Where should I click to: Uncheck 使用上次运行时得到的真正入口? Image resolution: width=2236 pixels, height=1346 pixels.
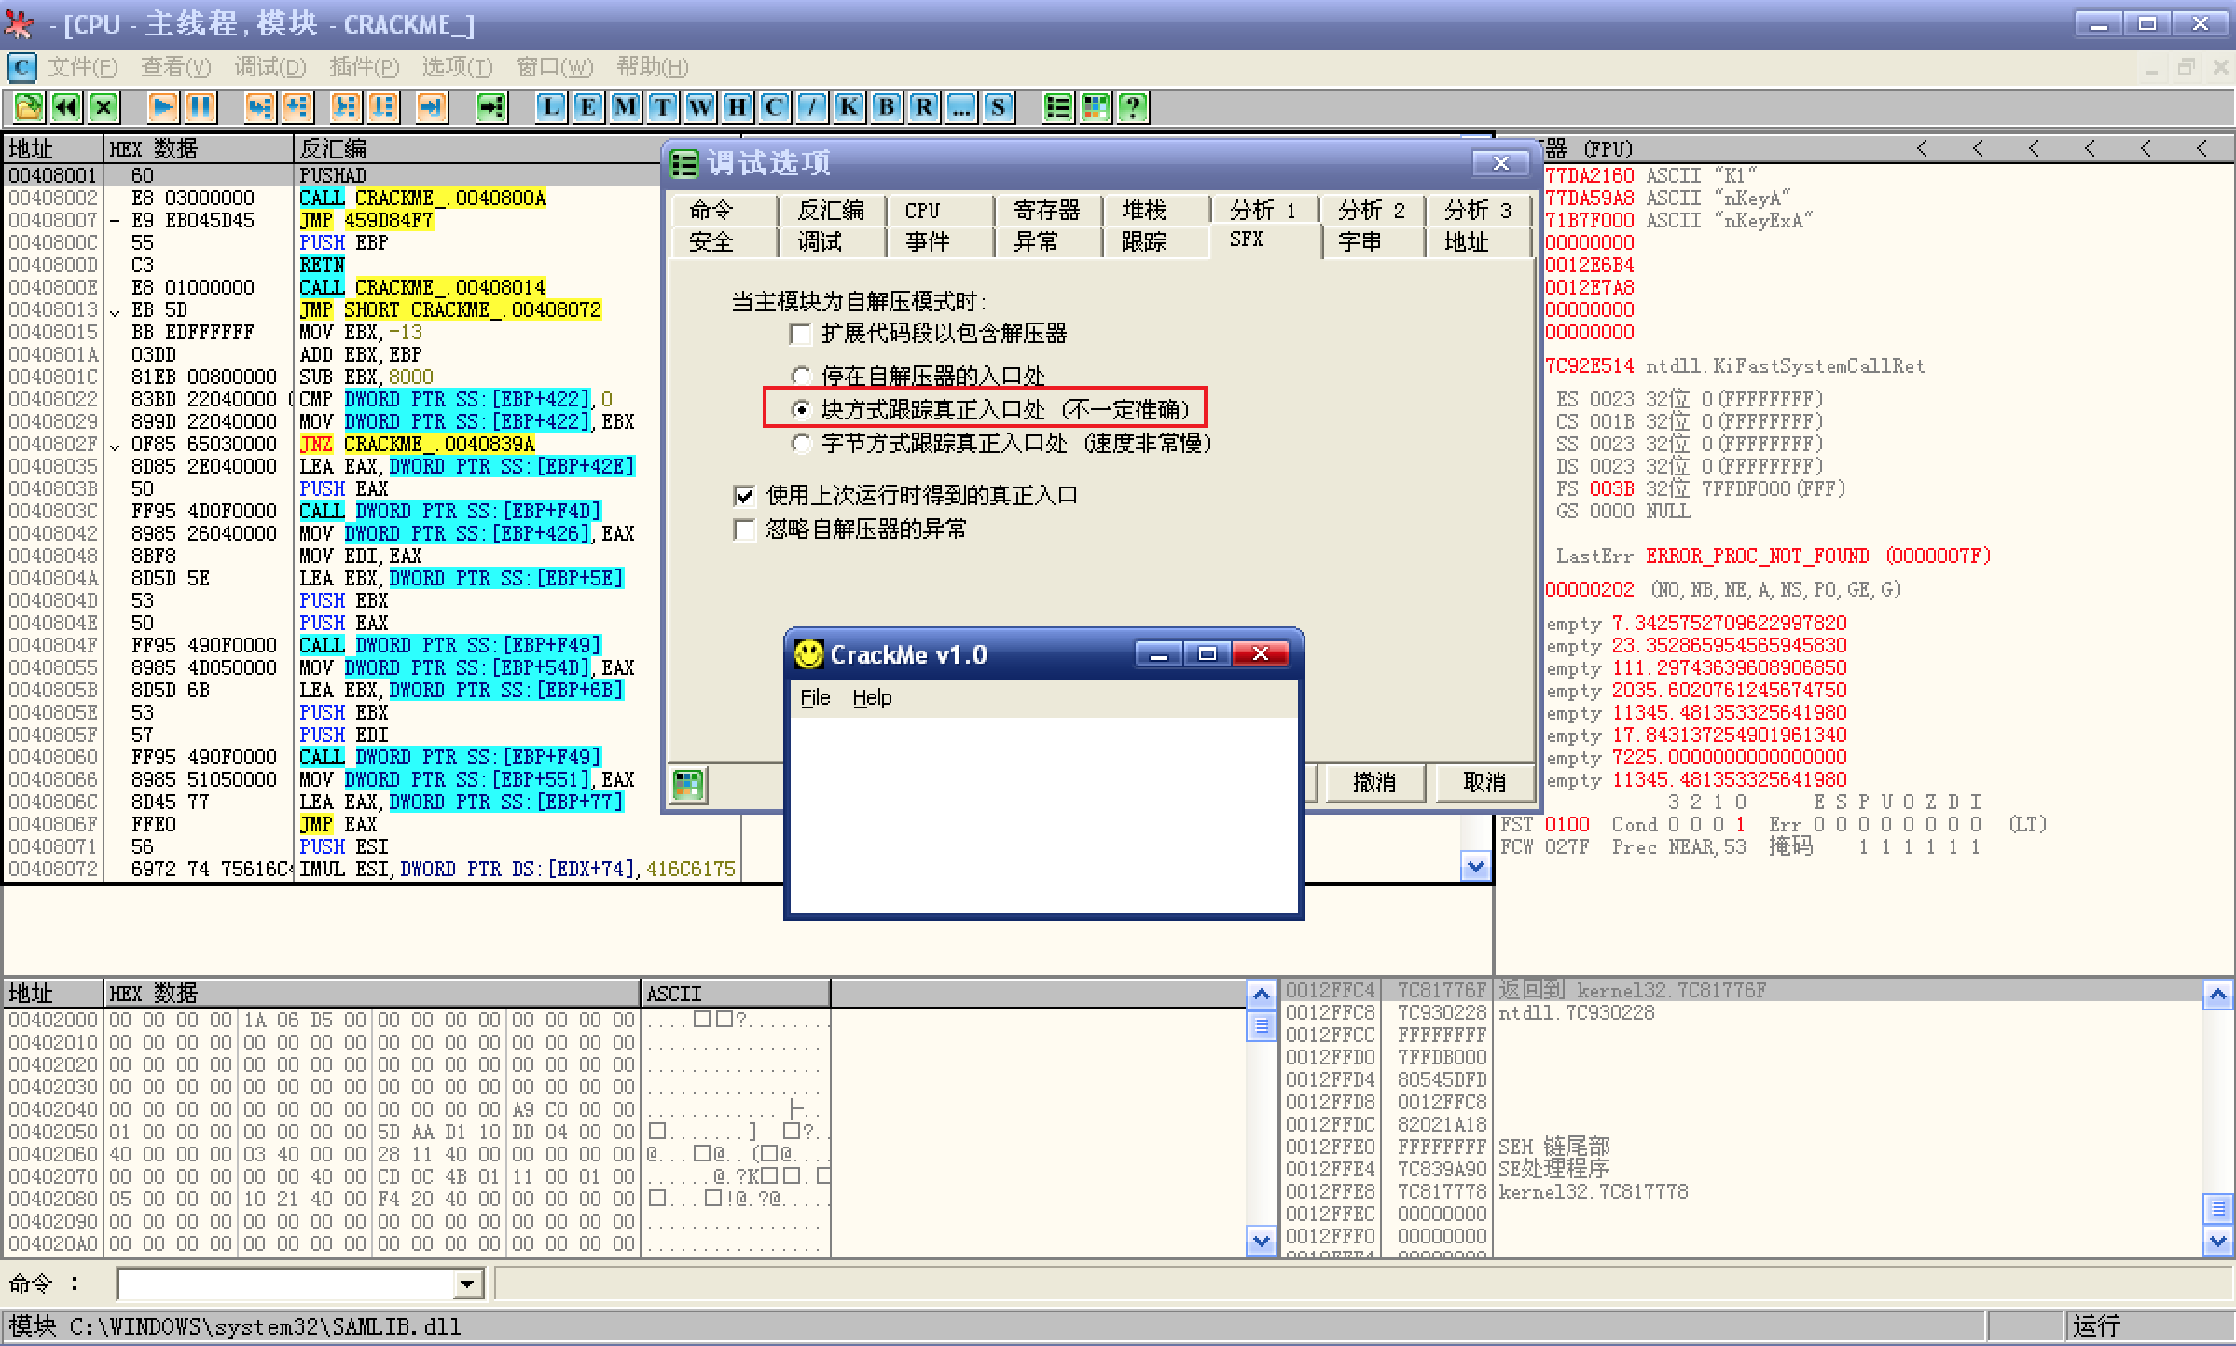click(x=744, y=495)
